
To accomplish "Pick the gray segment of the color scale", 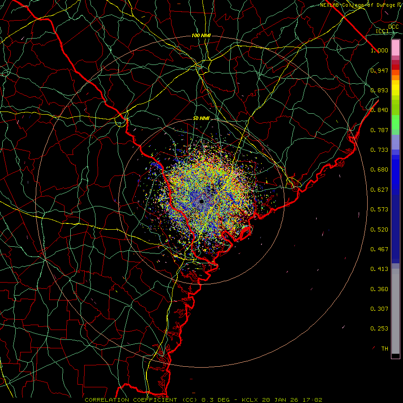I will [x=395, y=311].
